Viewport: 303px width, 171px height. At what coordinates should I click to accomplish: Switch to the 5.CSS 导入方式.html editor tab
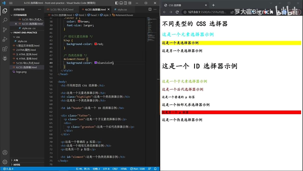(x=62, y=9)
